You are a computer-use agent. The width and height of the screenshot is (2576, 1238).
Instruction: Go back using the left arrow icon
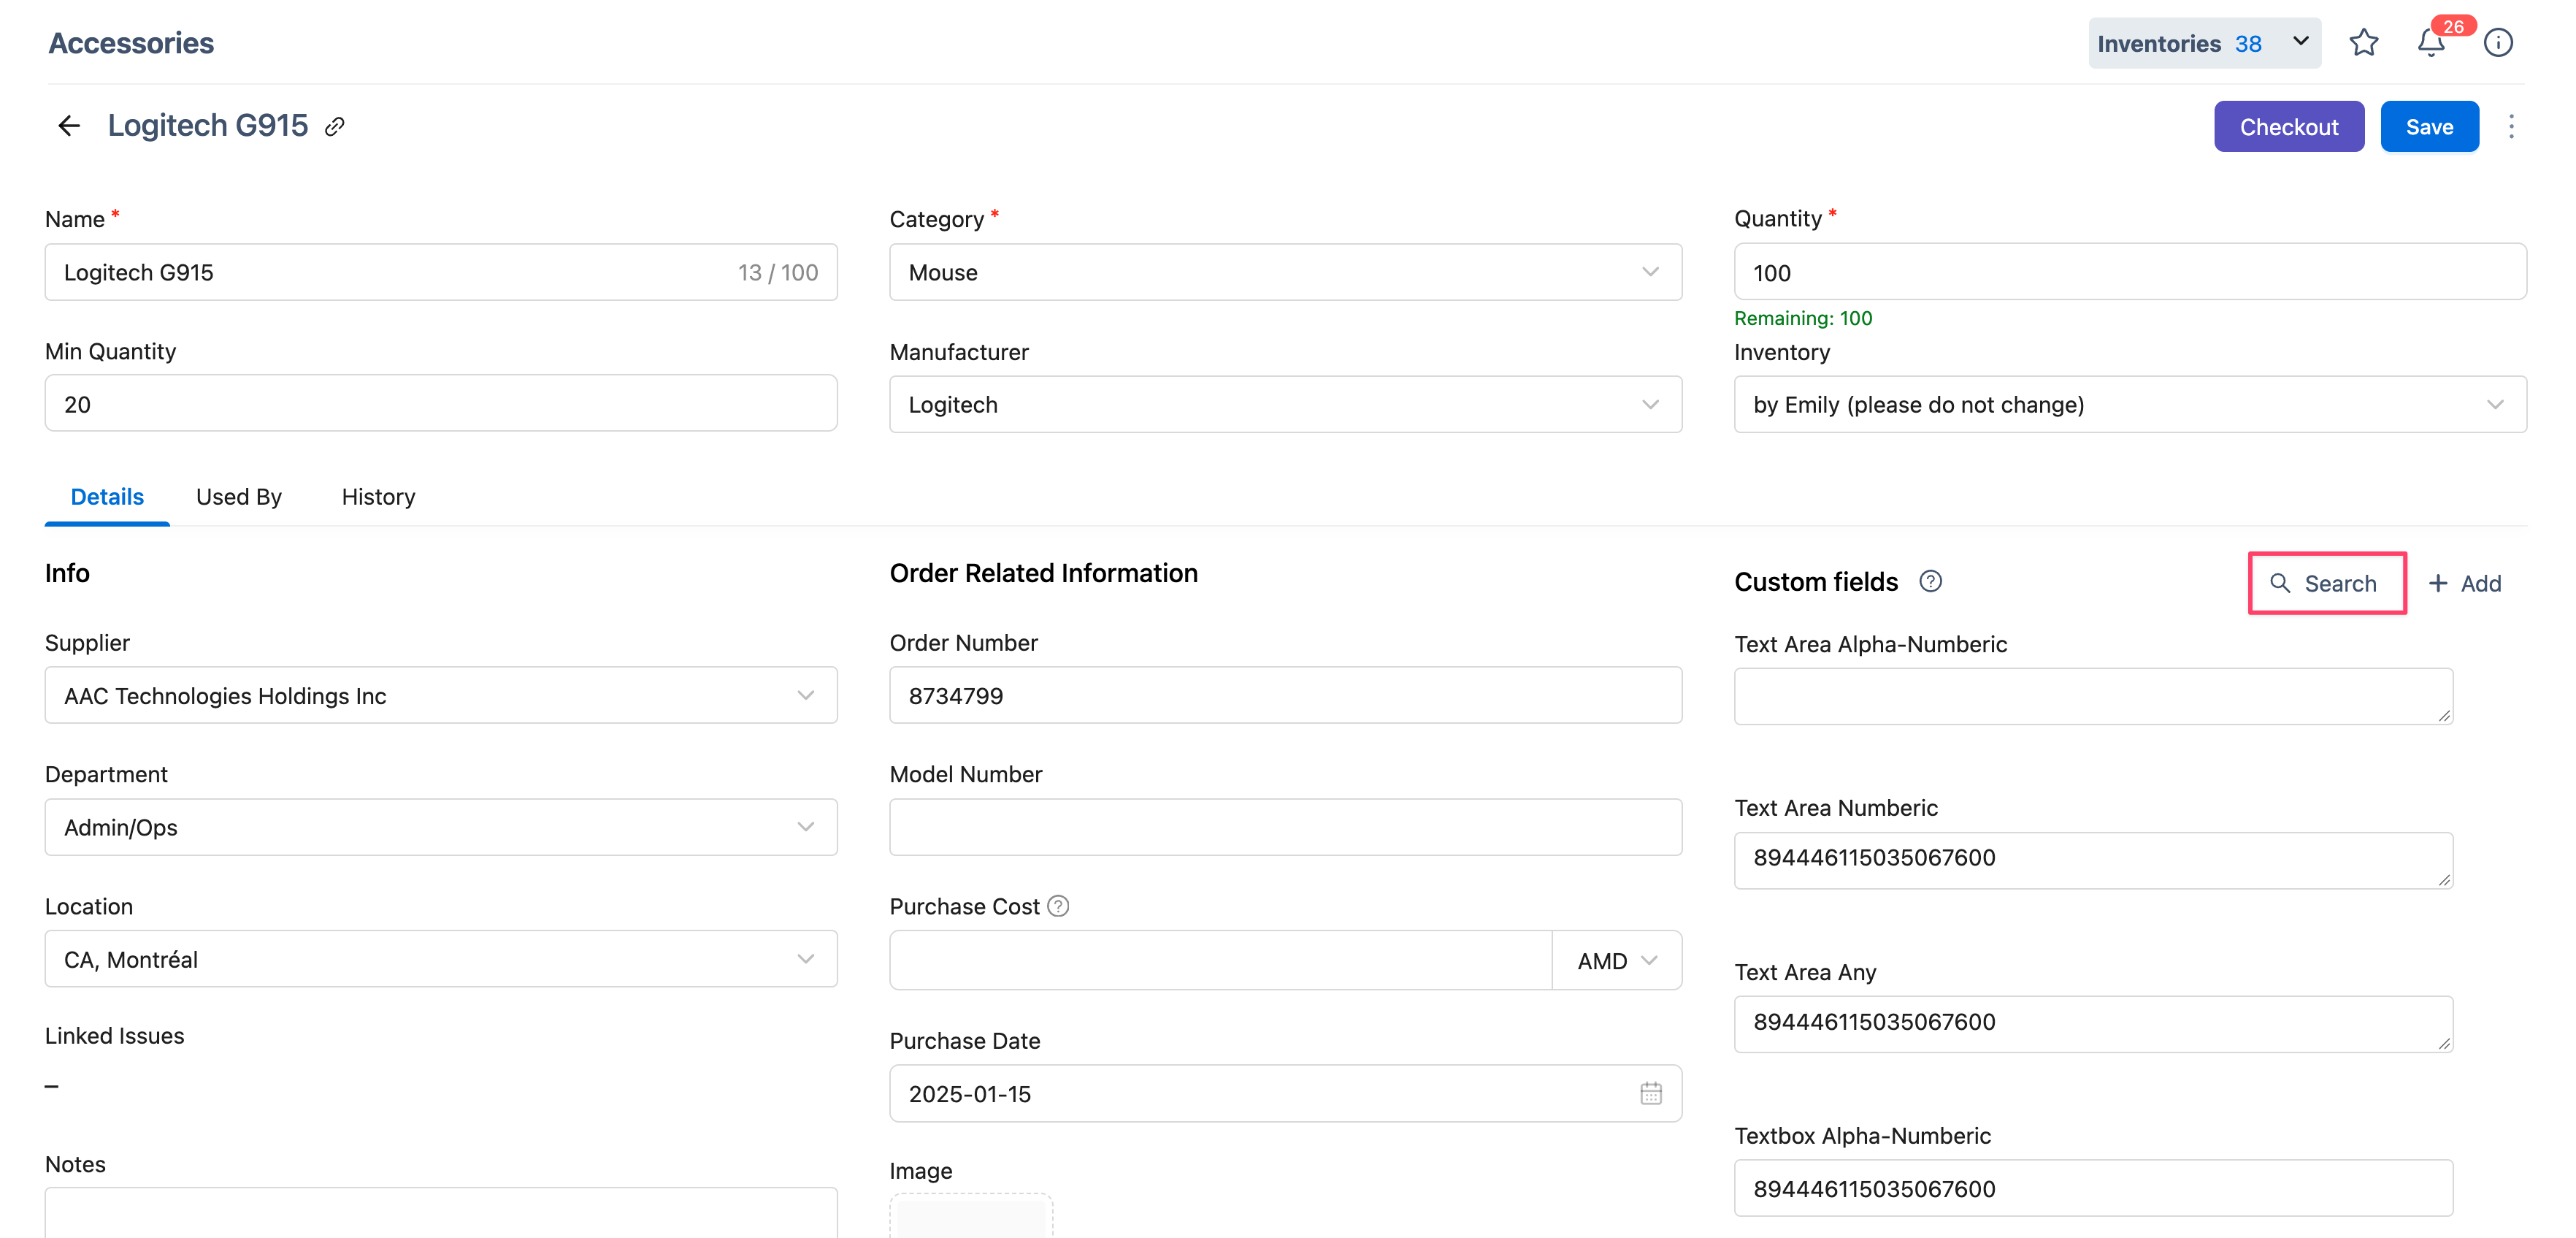pyautogui.click(x=69, y=125)
